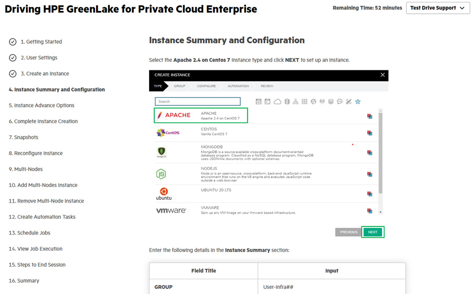Click the cloud category filter icon
The height and width of the screenshot is (294, 475).
click(277, 102)
